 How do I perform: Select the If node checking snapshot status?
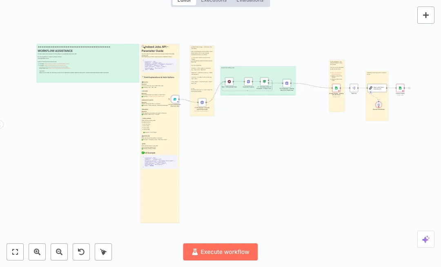[x=264, y=82]
